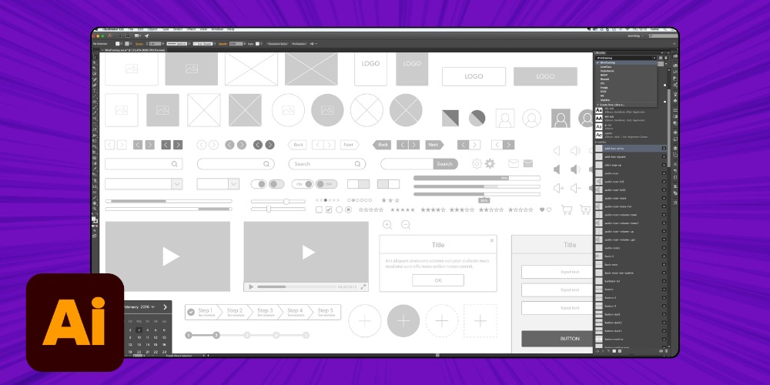This screenshot has width=770, height=385.
Task: Click the shopping cart icon
Action: tap(567, 209)
